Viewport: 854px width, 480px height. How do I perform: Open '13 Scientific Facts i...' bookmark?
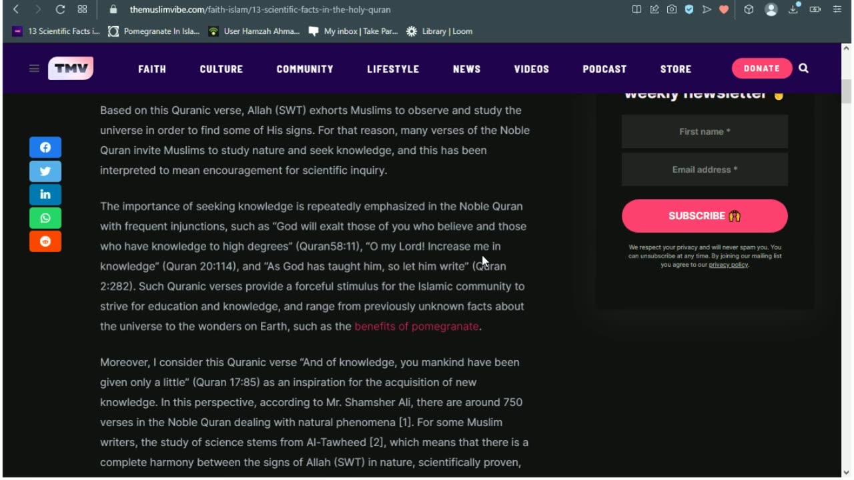57,31
